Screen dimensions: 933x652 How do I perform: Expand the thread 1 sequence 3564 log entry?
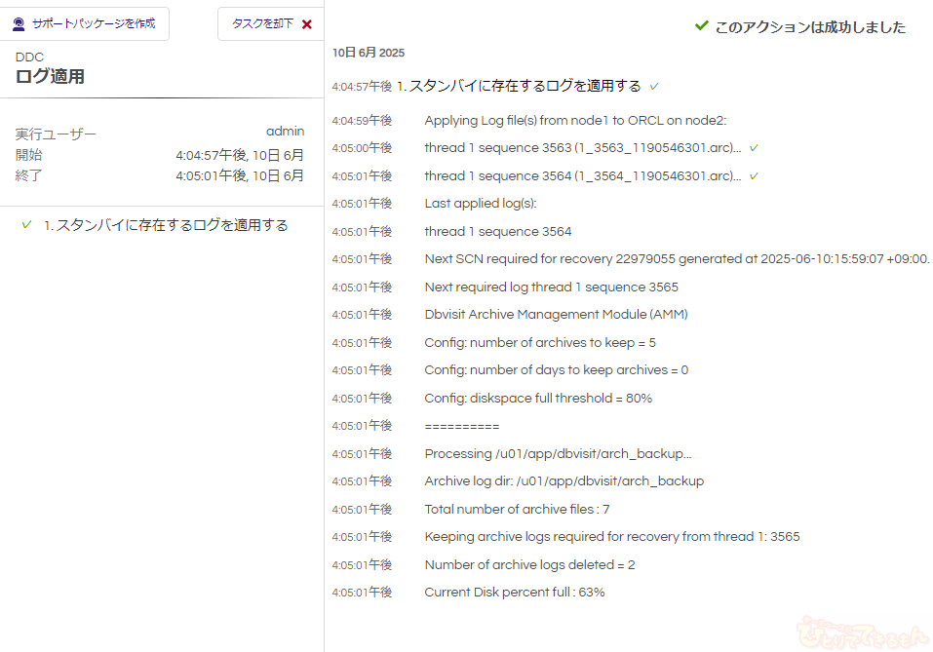pos(582,176)
